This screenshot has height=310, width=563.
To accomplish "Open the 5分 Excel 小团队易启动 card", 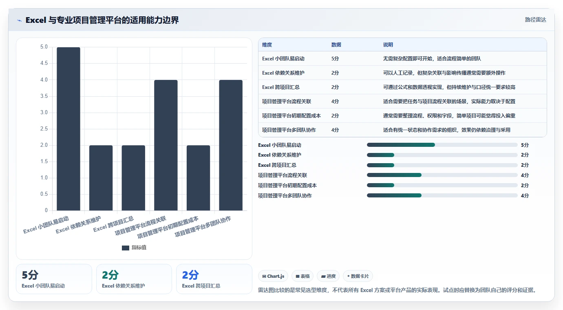I will click(54, 279).
